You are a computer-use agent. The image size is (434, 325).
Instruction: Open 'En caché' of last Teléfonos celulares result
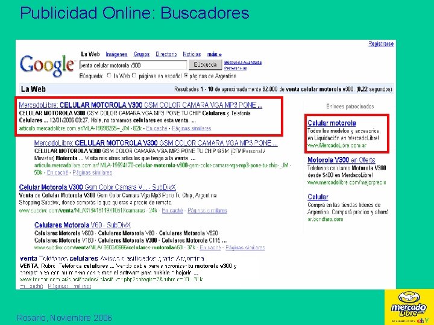pyautogui.click(x=31, y=286)
